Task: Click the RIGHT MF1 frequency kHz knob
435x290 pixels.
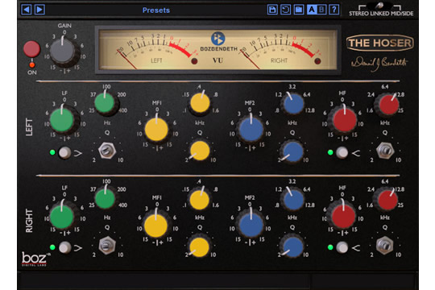Action: [199, 200]
